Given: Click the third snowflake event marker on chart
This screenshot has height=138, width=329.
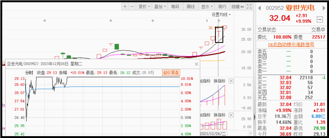Looking at the screenshot, I should coord(153,20).
